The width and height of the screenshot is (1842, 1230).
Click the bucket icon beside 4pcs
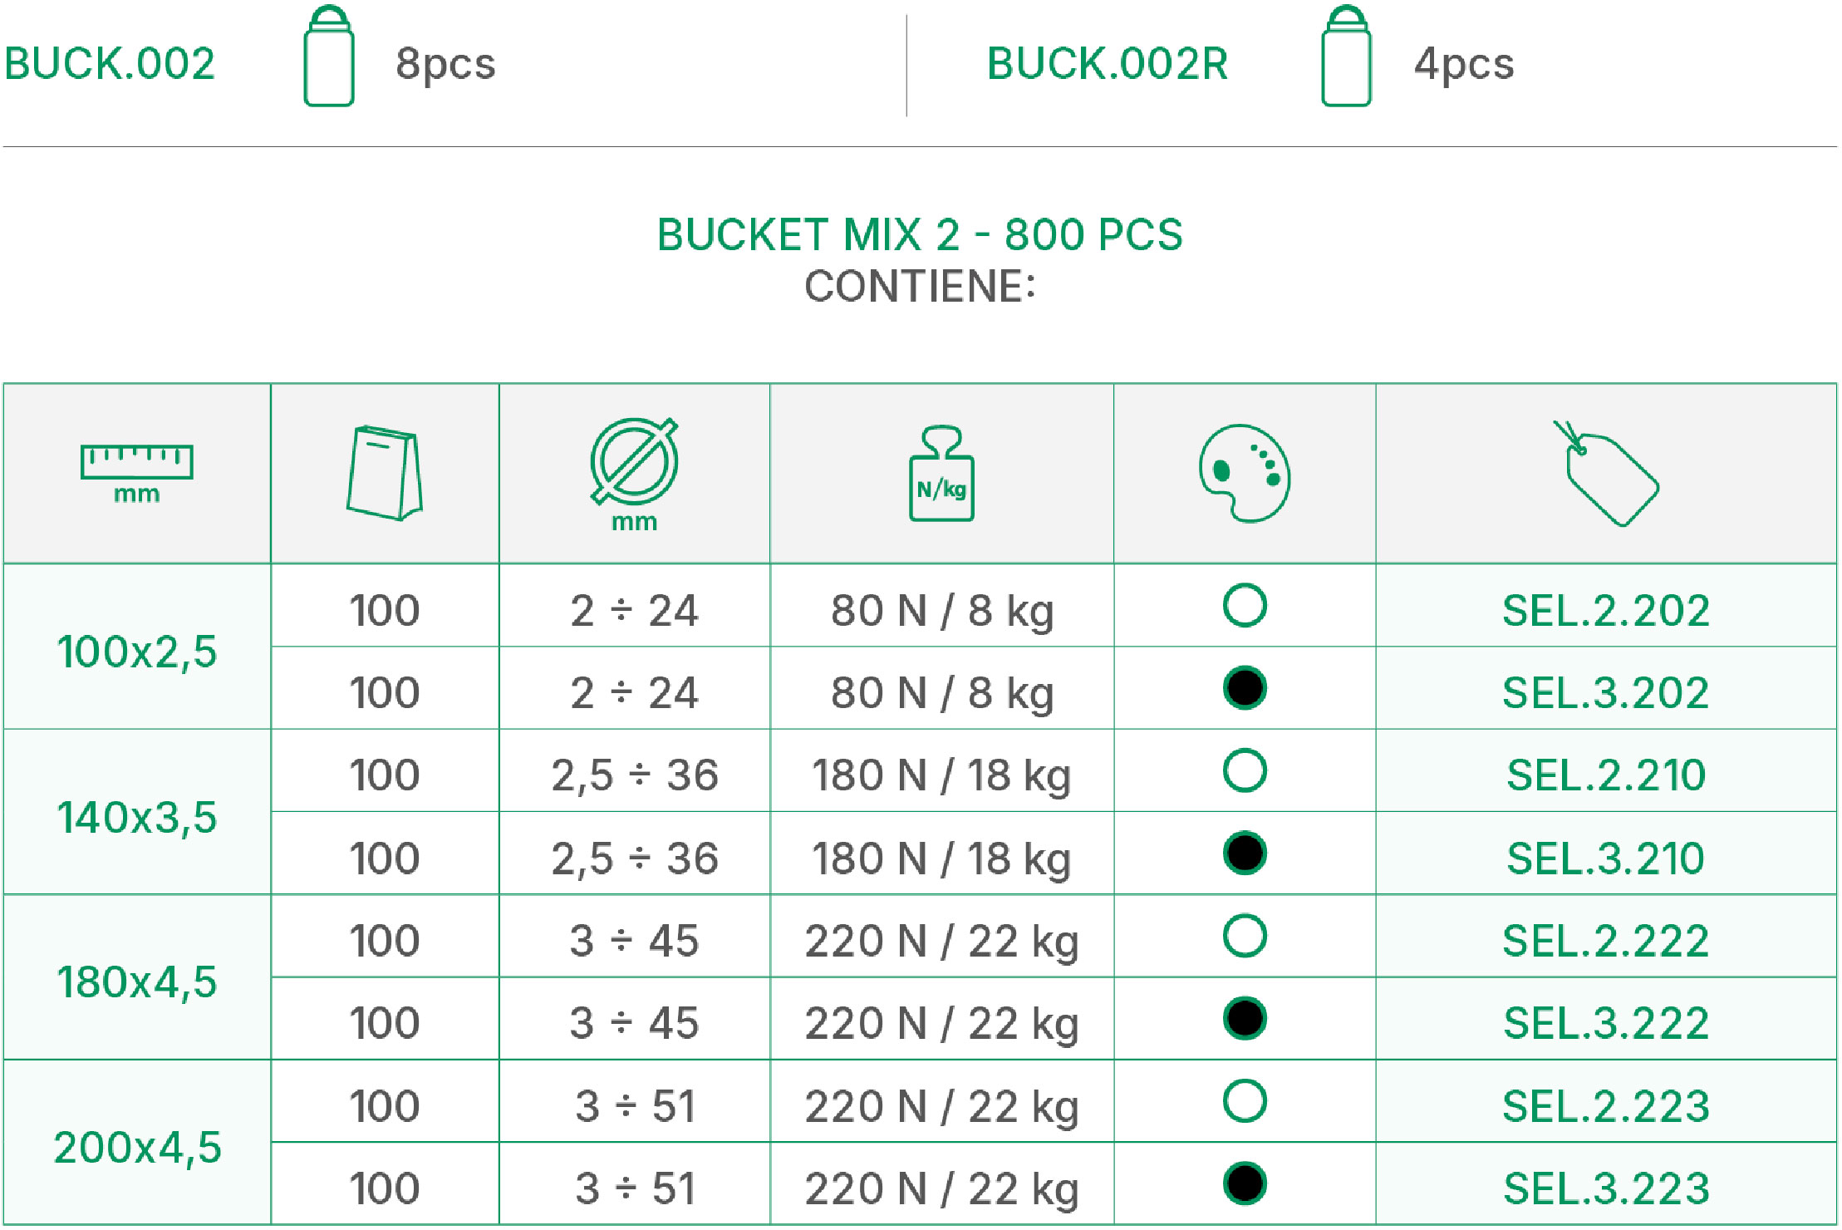pyautogui.click(x=1346, y=57)
